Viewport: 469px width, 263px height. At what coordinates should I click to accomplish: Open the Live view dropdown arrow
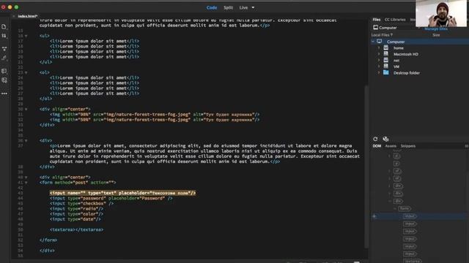pyautogui.click(x=253, y=8)
